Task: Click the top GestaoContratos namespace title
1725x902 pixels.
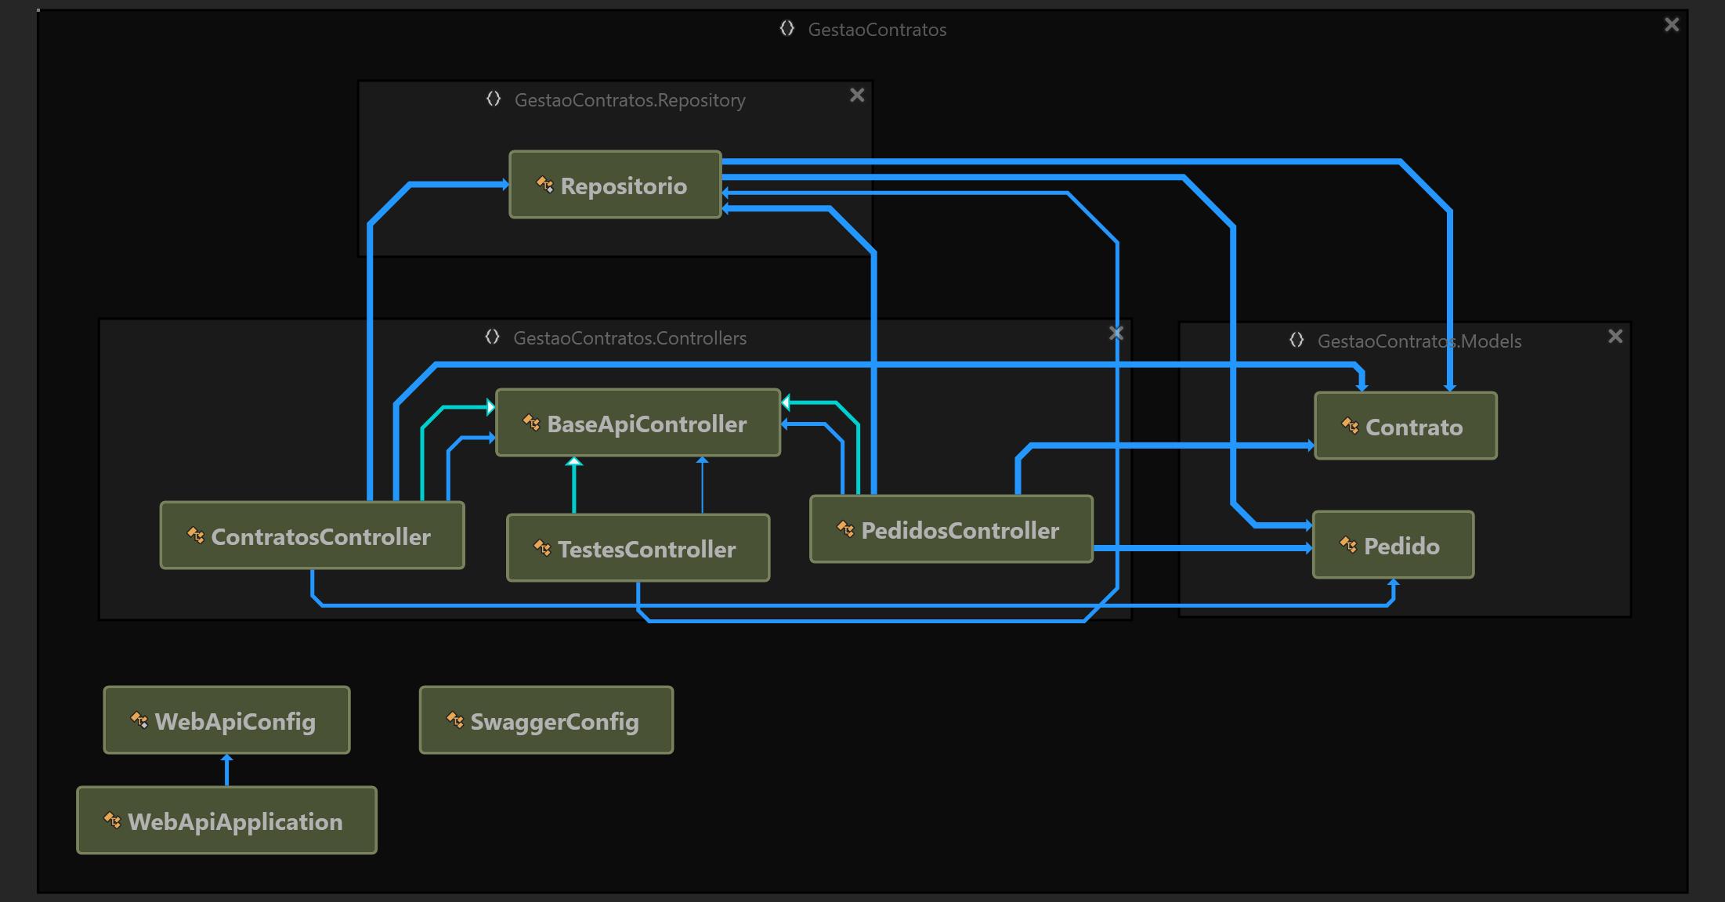Action: pyautogui.click(x=877, y=30)
